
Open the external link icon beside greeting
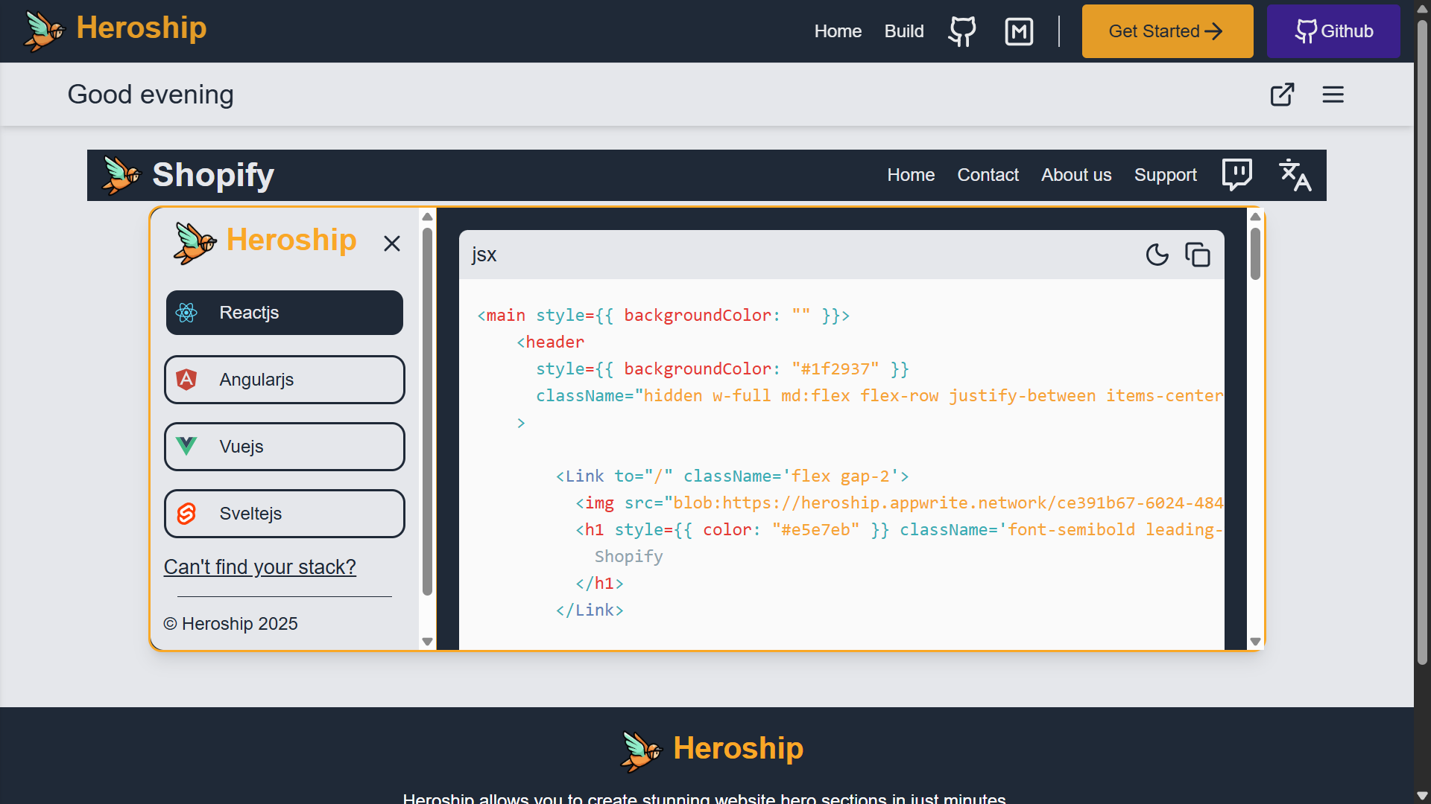point(1282,95)
